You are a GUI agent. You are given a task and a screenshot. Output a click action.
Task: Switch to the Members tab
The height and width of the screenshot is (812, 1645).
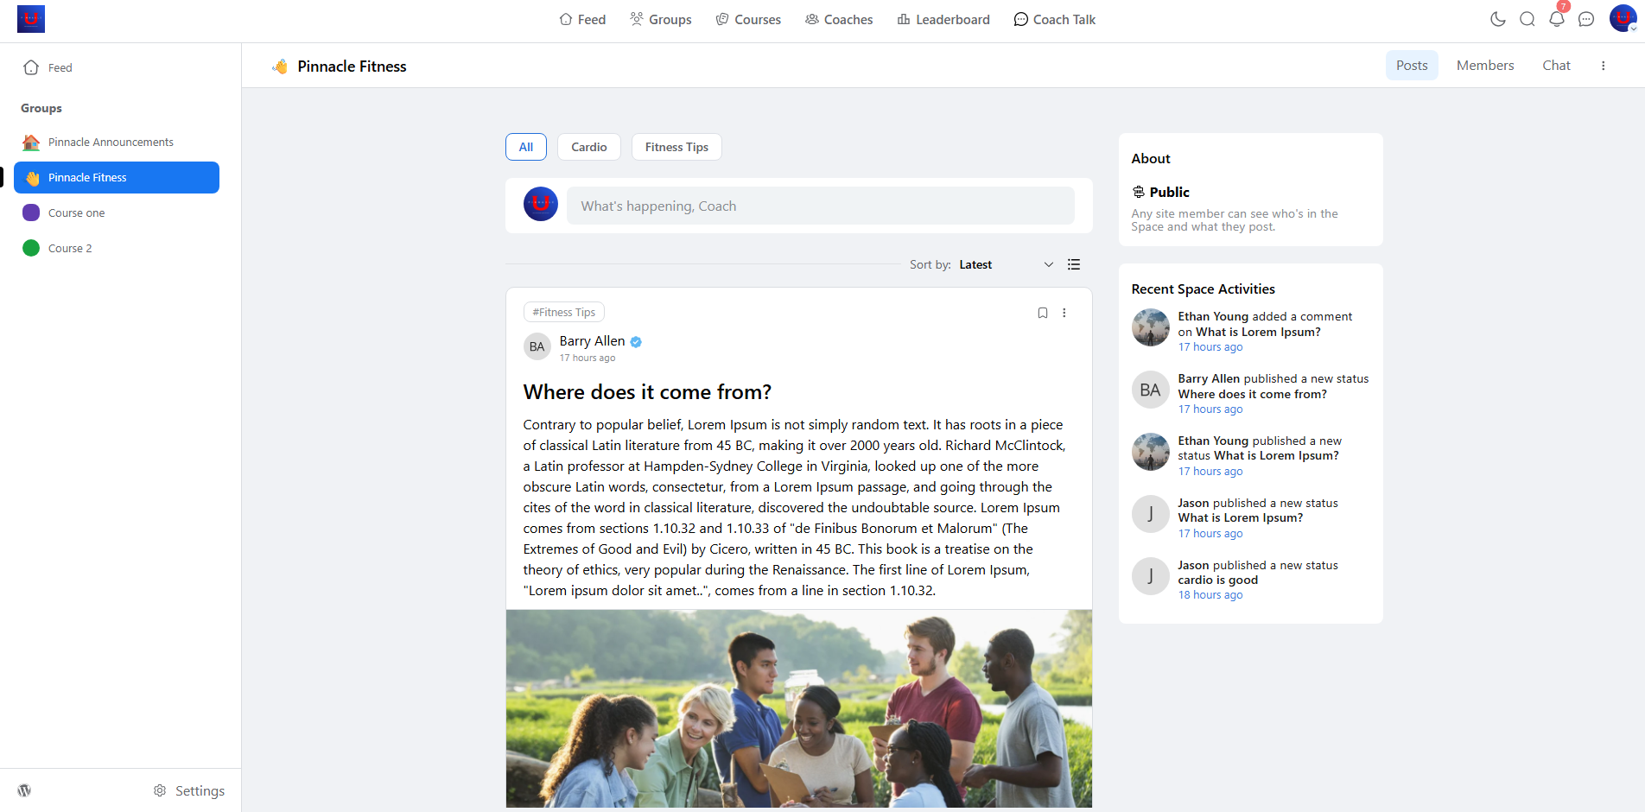1484,66
